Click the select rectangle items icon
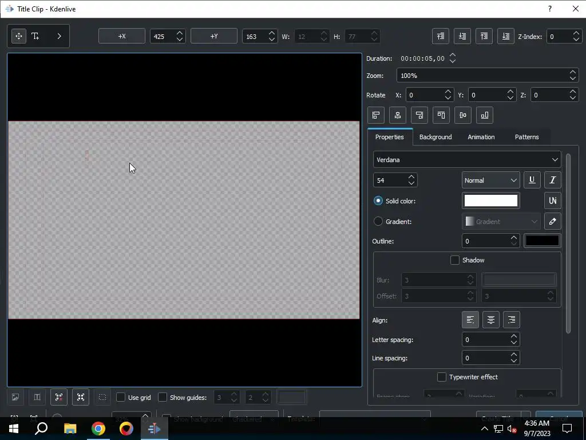The height and width of the screenshot is (440, 586). coord(102,398)
